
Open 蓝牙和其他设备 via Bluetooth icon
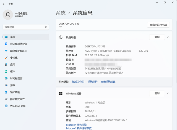click(x=6, y=44)
